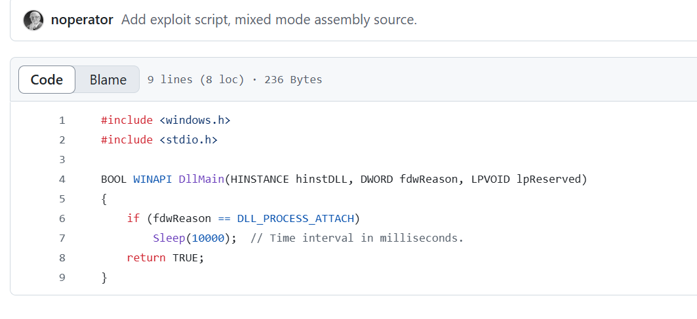This screenshot has height=319, width=697.
Task: Select line number 5
Action: pyautogui.click(x=62, y=199)
